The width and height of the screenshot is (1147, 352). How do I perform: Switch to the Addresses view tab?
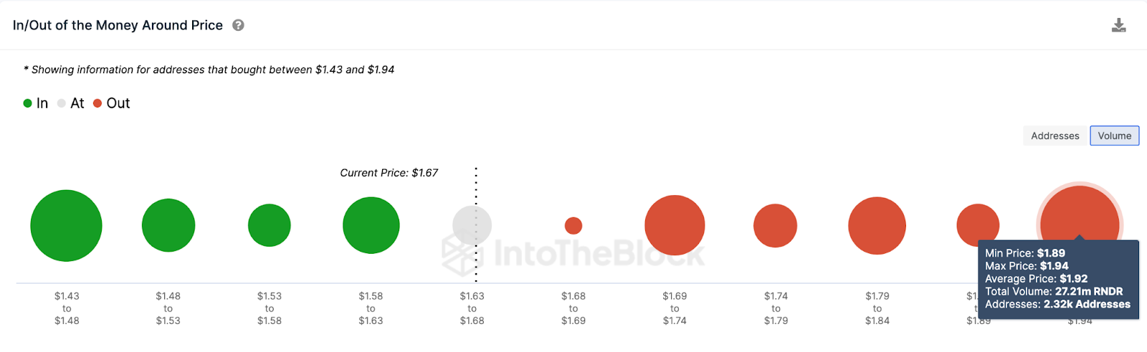point(1055,135)
